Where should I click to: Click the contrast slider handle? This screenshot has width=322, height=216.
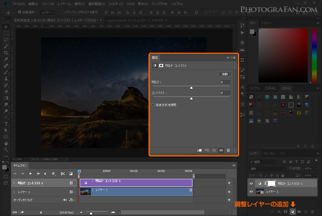click(x=191, y=99)
